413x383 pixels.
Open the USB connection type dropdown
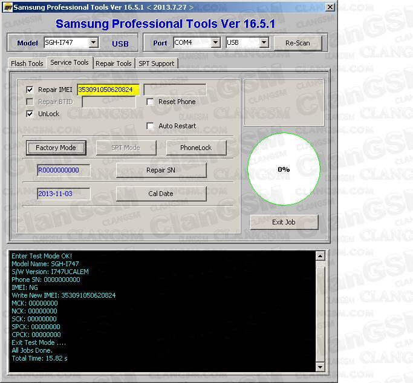[x=264, y=42]
